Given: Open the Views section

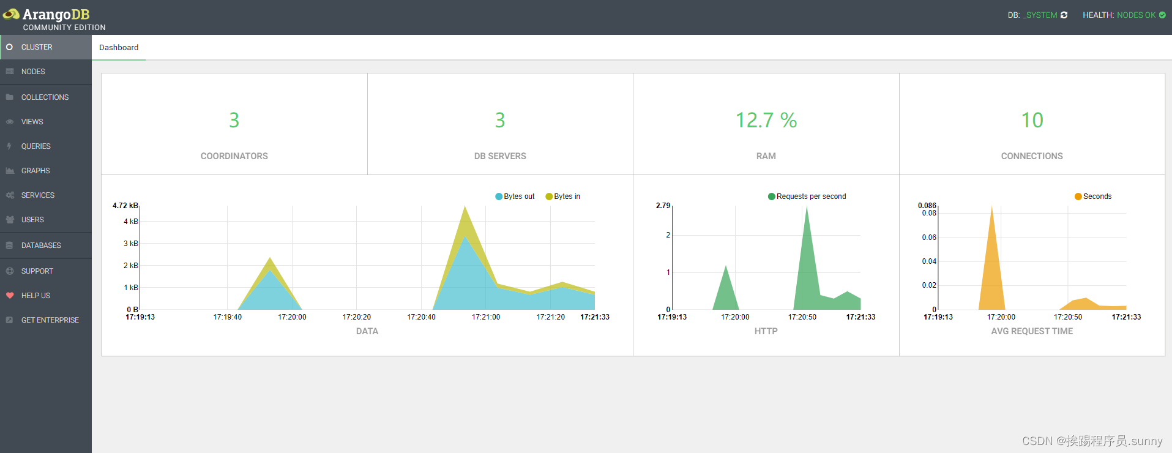Looking at the screenshot, I should coord(46,122).
